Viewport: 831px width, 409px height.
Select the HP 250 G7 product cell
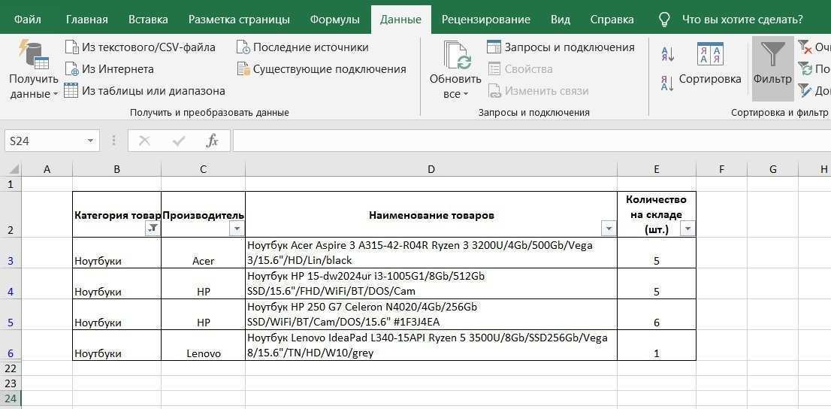pyautogui.click(x=431, y=314)
